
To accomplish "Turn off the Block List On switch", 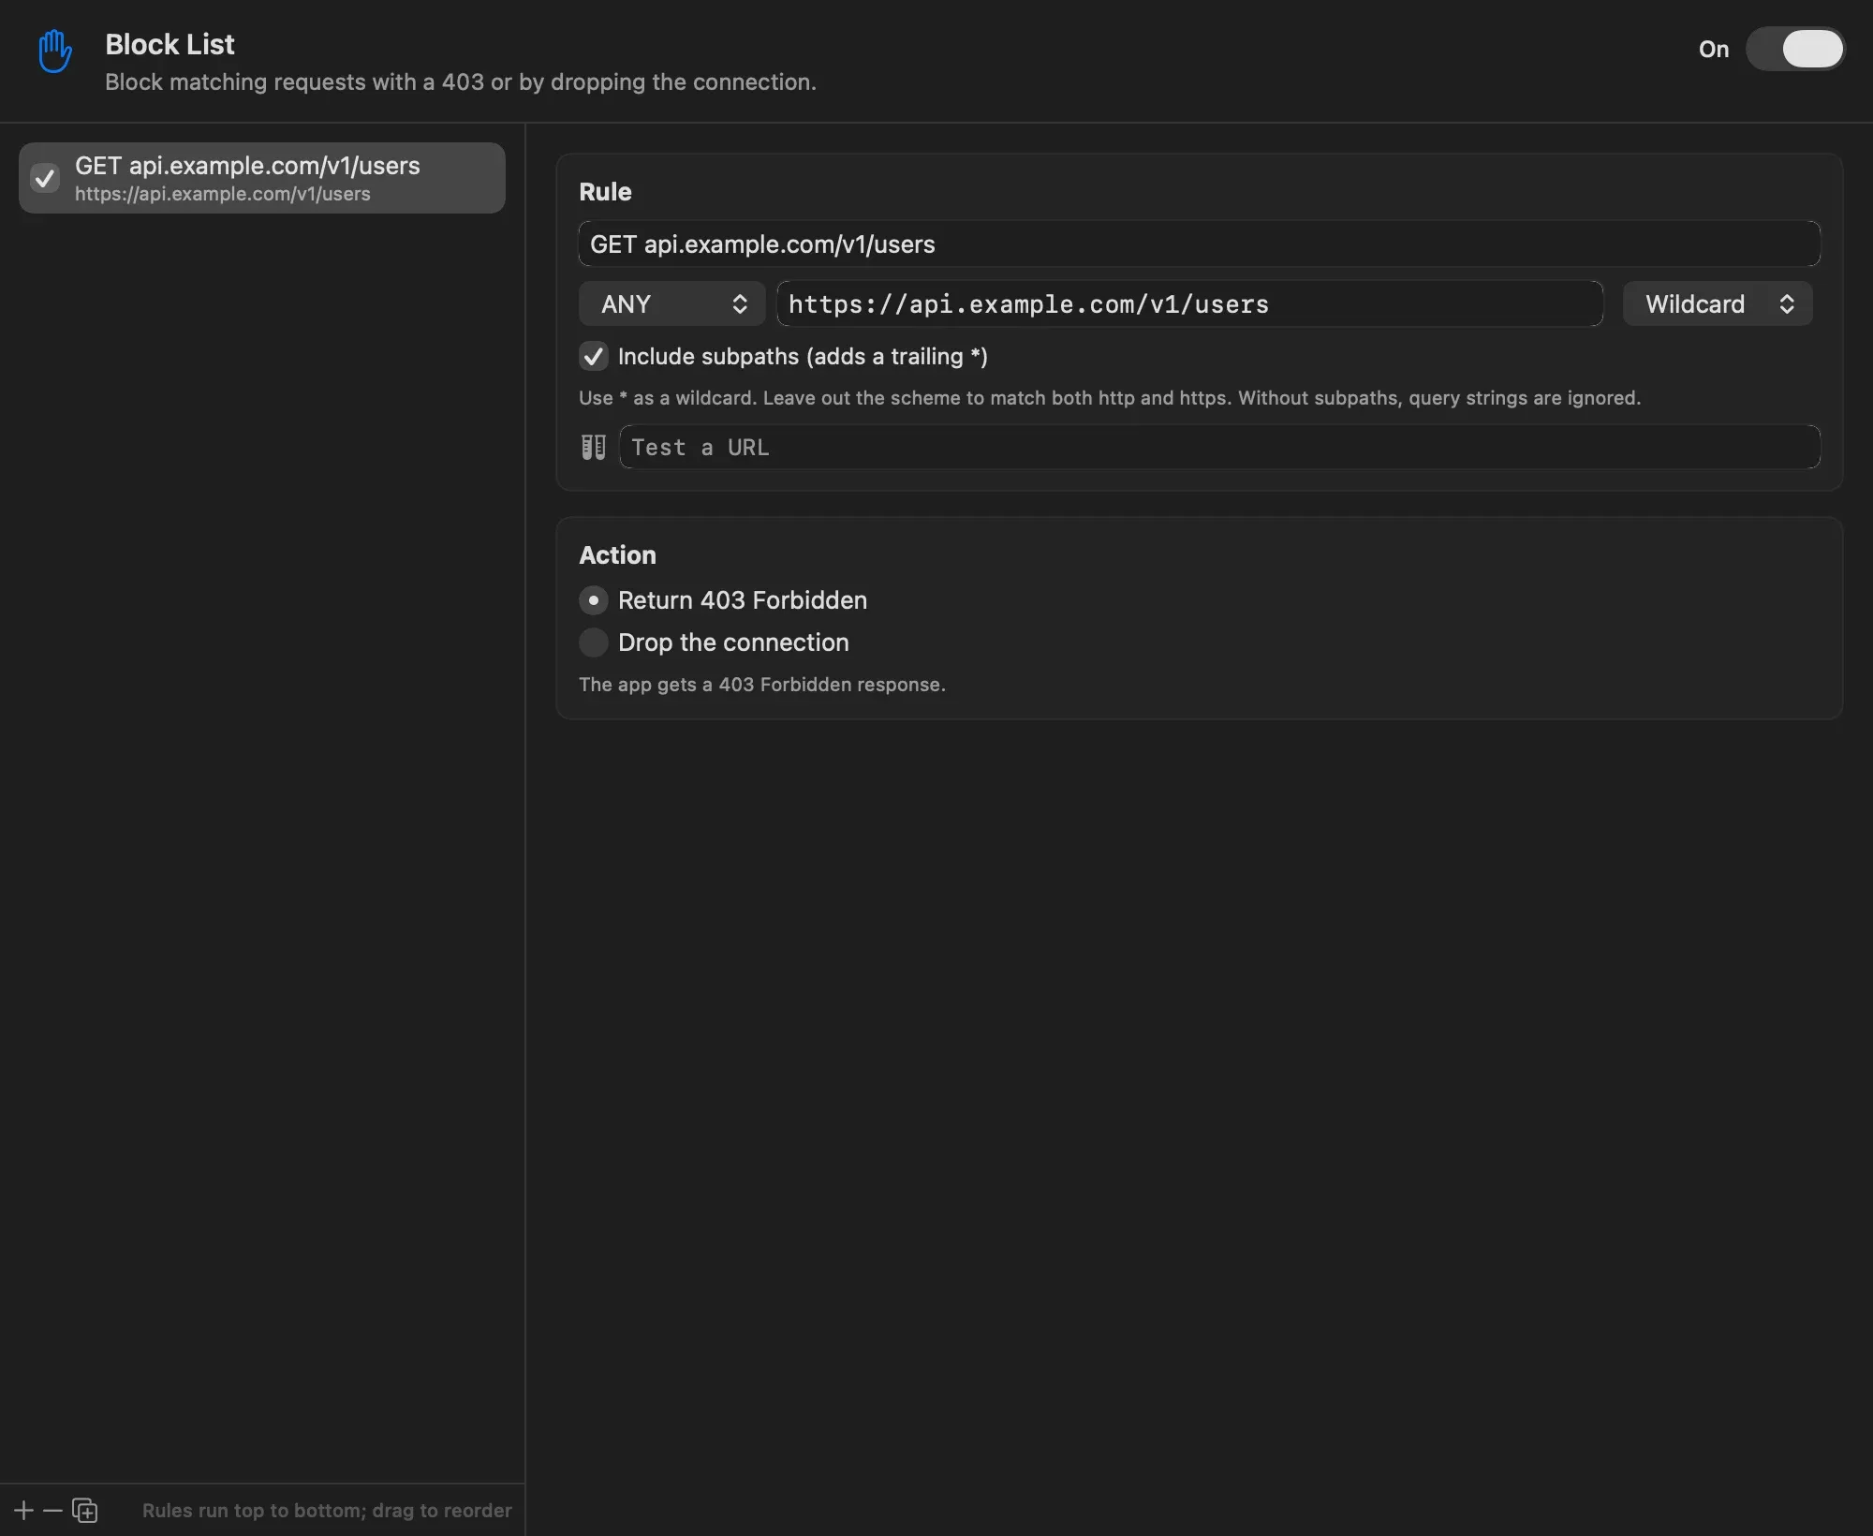I will tap(1794, 49).
